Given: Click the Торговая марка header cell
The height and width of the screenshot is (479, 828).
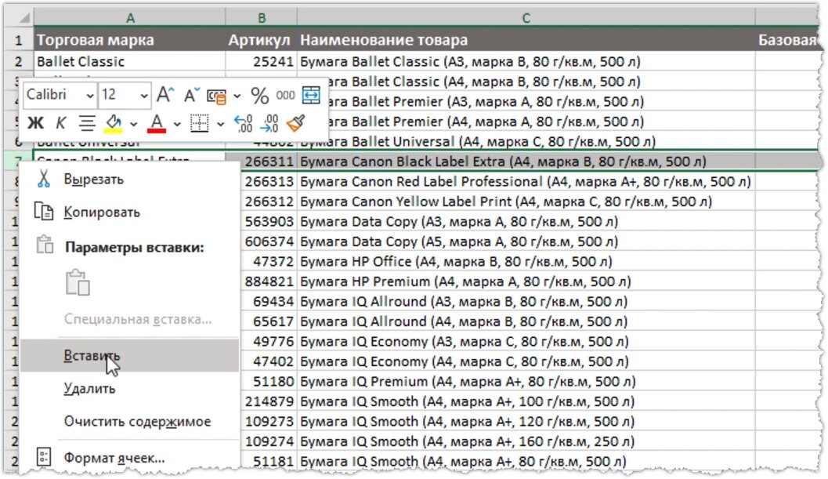Looking at the screenshot, I should point(130,40).
